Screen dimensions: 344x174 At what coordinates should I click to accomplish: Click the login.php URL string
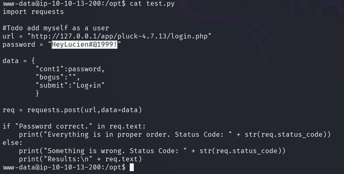coord(119,36)
